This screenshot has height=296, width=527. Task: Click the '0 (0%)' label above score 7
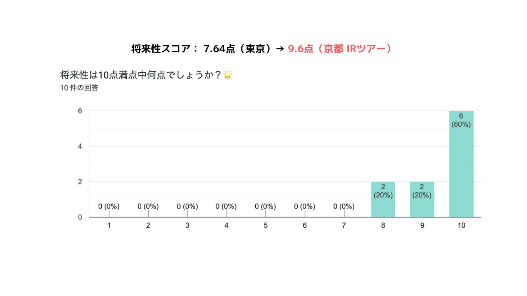click(x=344, y=206)
